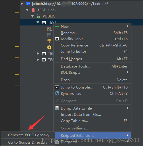Choose Drop to delete the table
Viewport: 143px width, 146px height.
92,80
